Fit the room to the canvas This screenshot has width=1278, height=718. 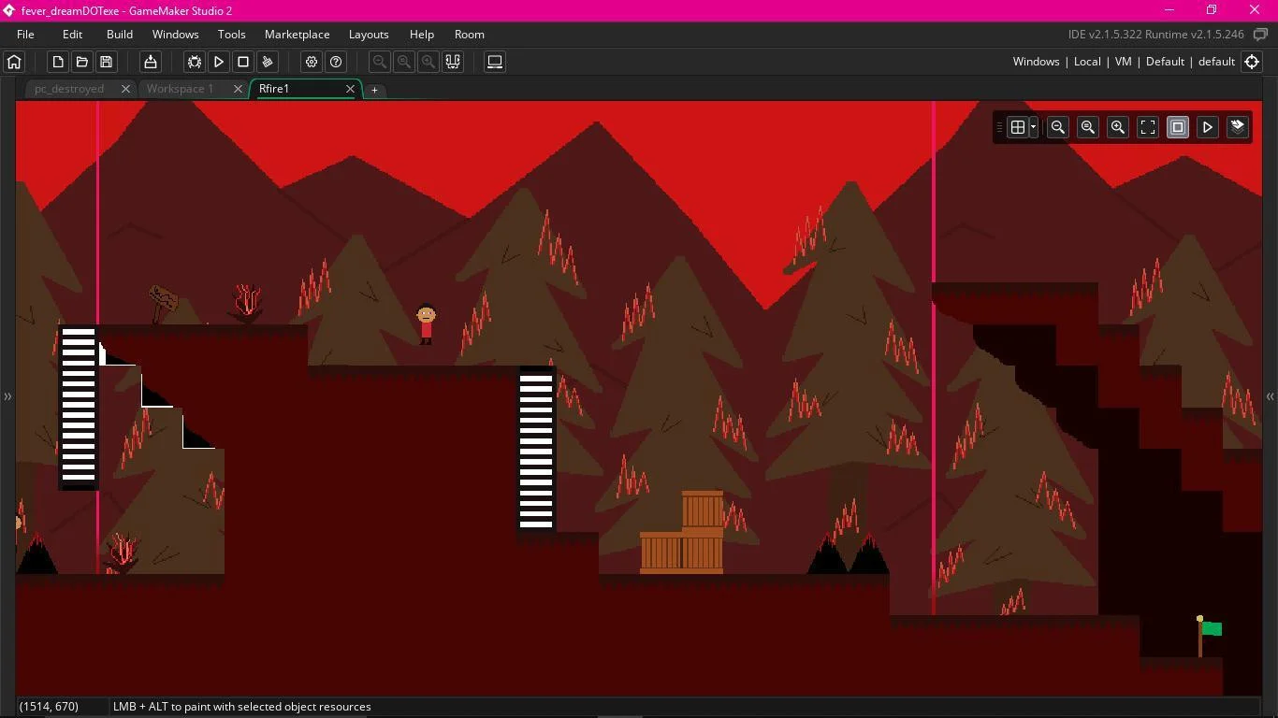click(x=1148, y=127)
